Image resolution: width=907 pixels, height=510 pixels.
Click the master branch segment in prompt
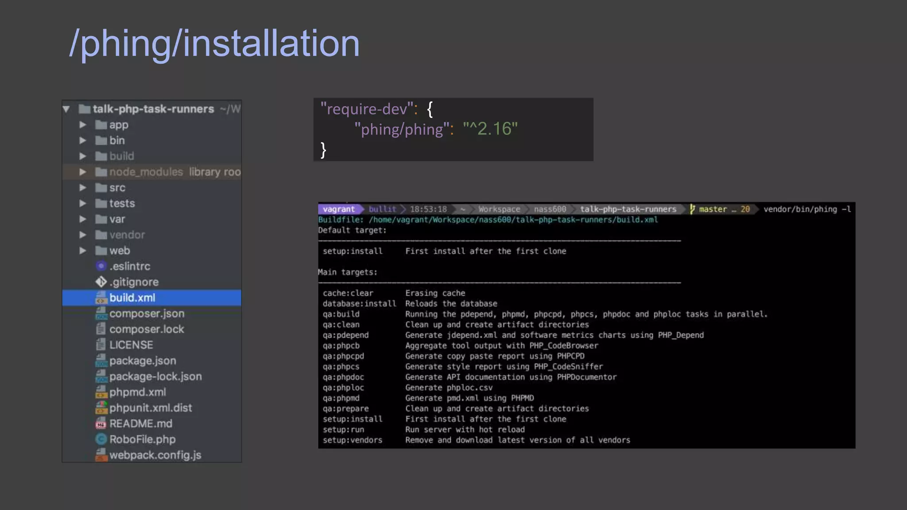pos(713,209)
